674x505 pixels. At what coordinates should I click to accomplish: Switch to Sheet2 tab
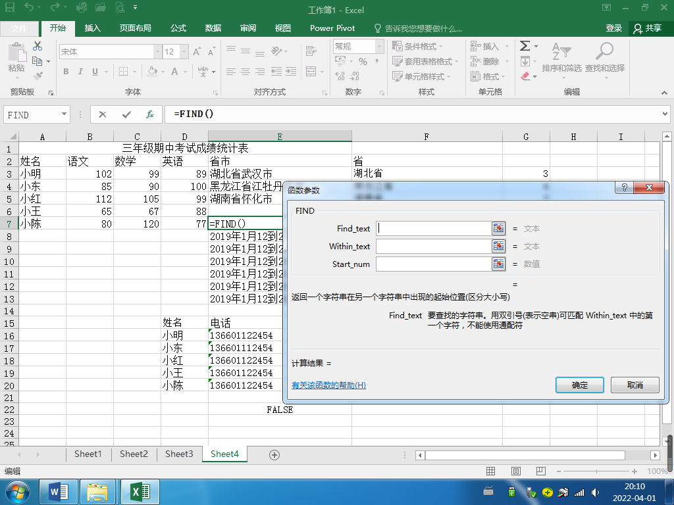pyautogui.click(x=134, y=454)
